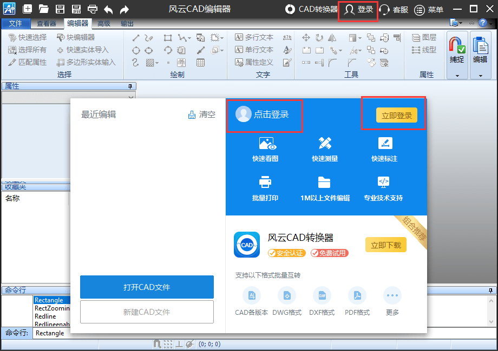Image resolution: width=498 pixels, height=351 pixels.
Task: Insert table tool in 绘制 group
Action: (200, 63)
